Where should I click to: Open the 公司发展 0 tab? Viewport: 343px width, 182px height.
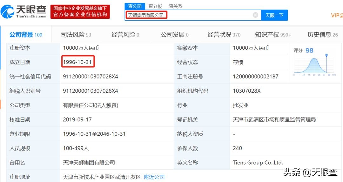tap(175, 35)
